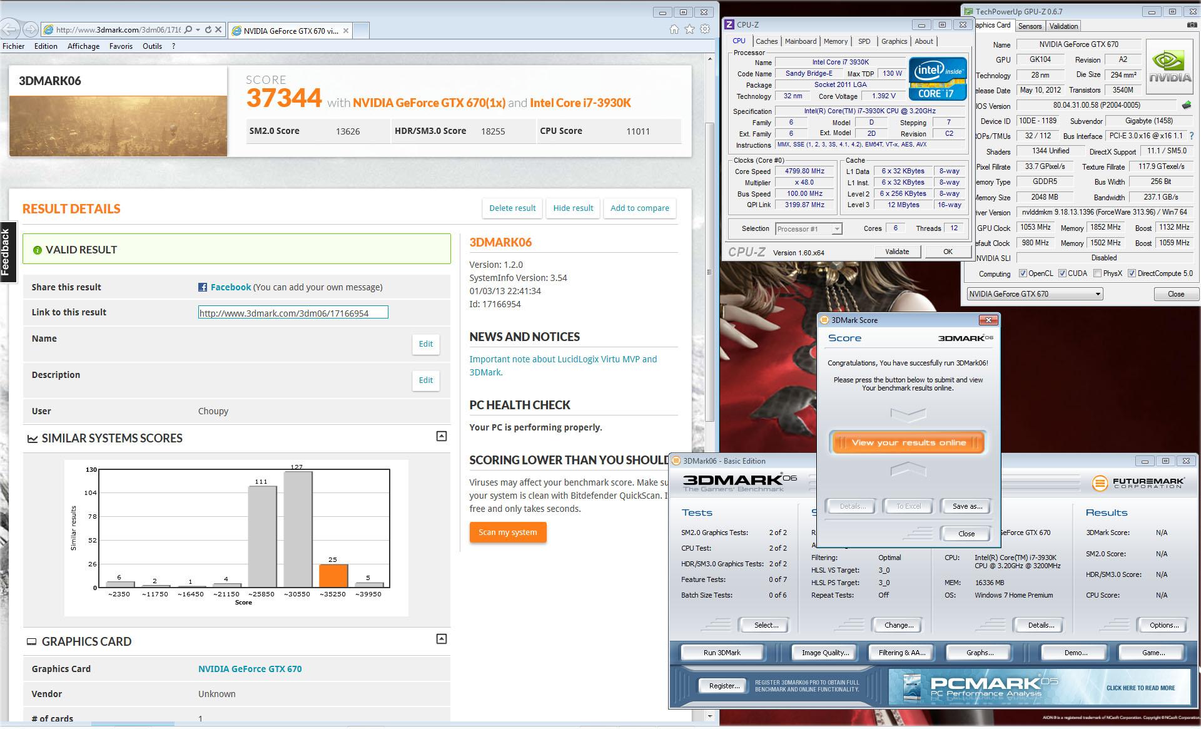This screenshot has width=1201, height=729.
Task: Open the LucidLogix Virtu MVP notice link
Action: (x=563, y=365)
